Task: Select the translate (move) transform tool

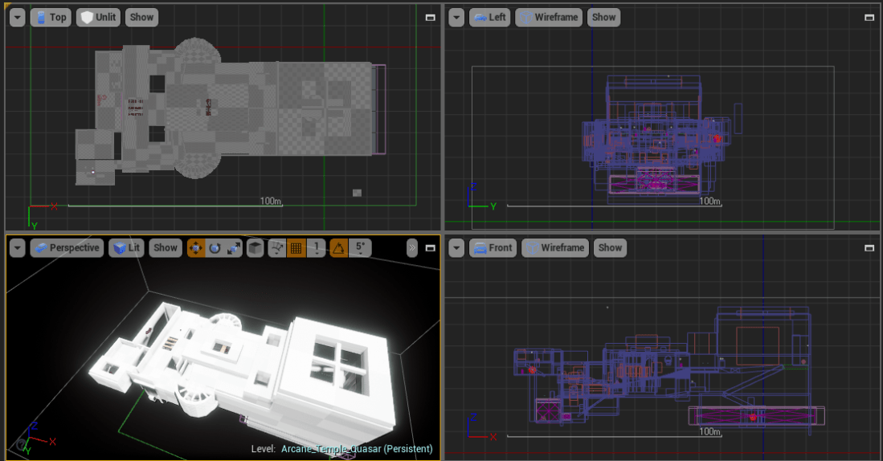Action: pos(196,247)
